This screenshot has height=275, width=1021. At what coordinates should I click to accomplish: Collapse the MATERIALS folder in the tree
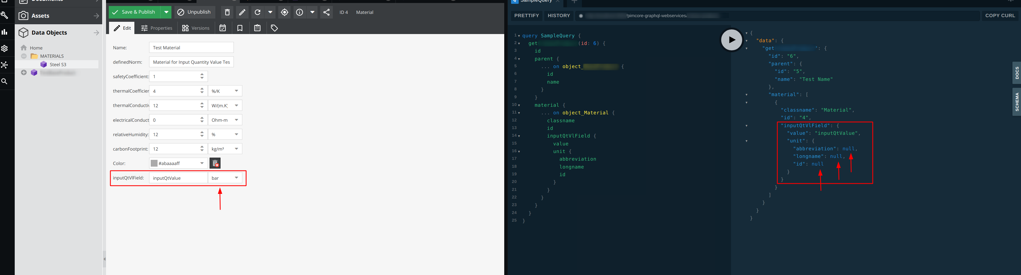click(23, 56)
